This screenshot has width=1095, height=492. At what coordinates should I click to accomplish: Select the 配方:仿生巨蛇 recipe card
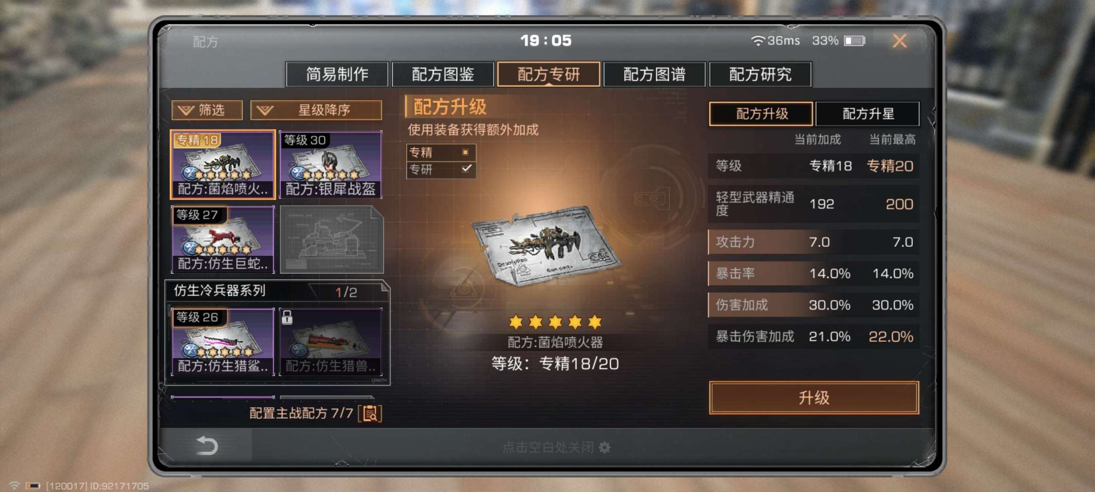pos(222,239)
